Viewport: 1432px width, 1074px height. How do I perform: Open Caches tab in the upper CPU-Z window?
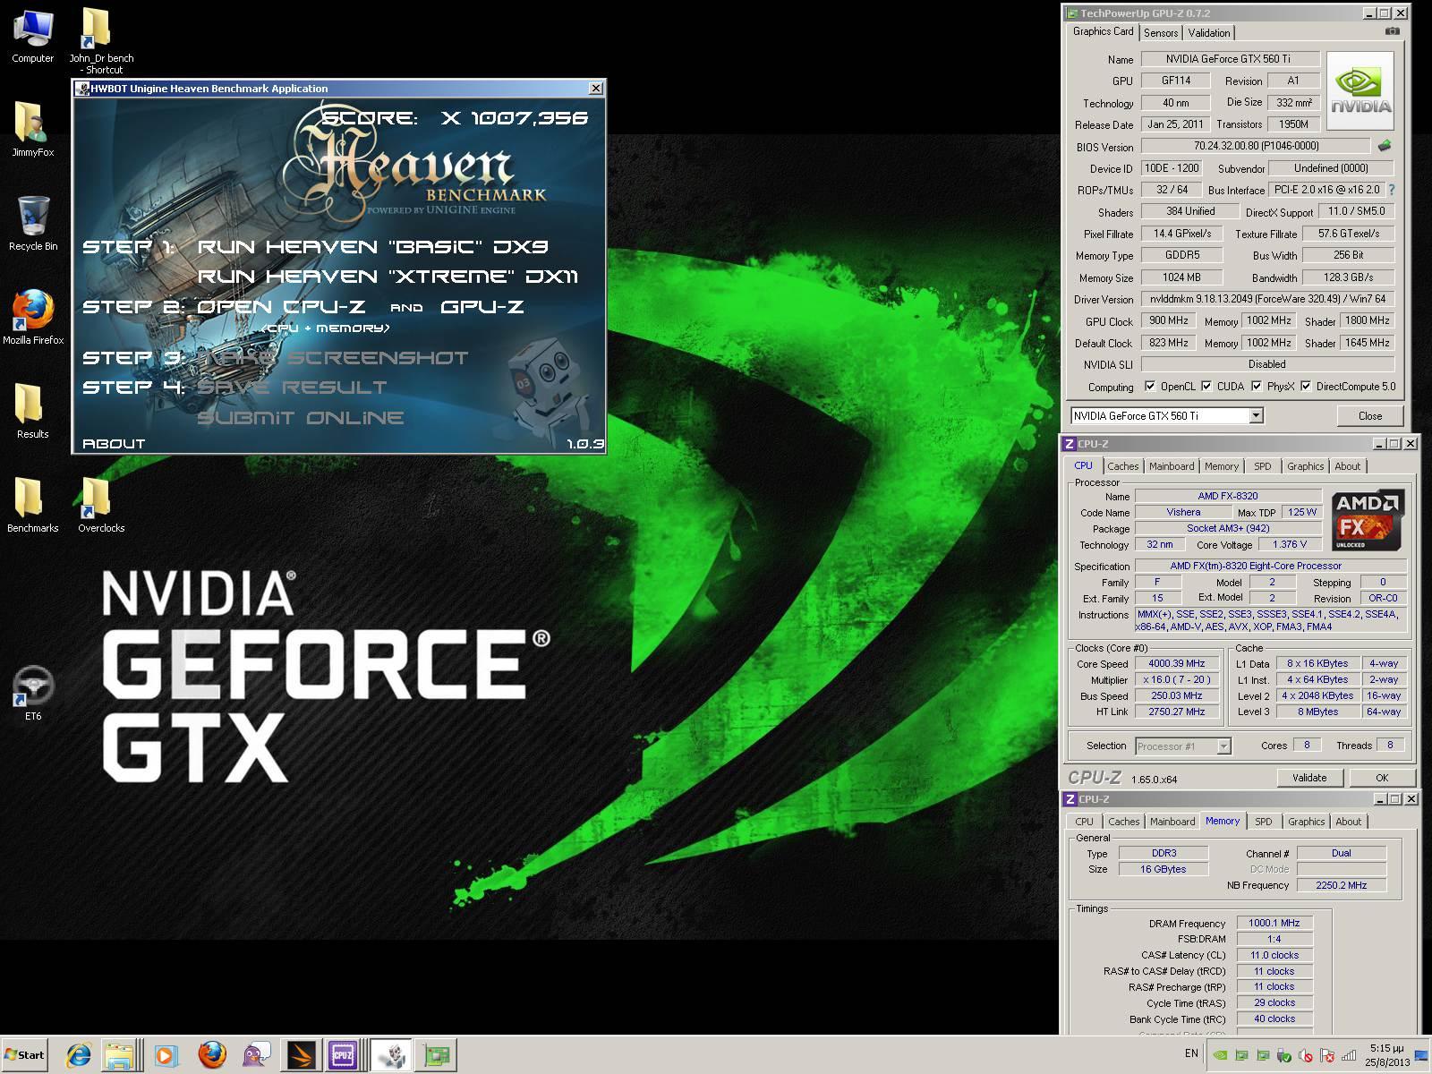coord(1122,466)
